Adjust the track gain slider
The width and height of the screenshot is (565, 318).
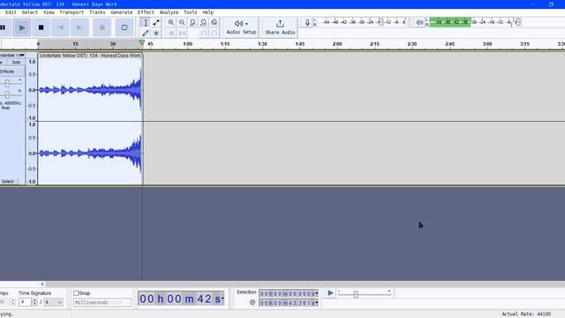(7, 83)
